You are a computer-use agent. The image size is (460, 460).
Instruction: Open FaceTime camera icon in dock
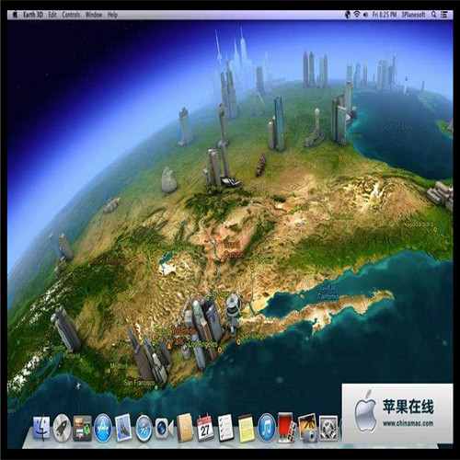pyautogui.click(x=164, y=428)
